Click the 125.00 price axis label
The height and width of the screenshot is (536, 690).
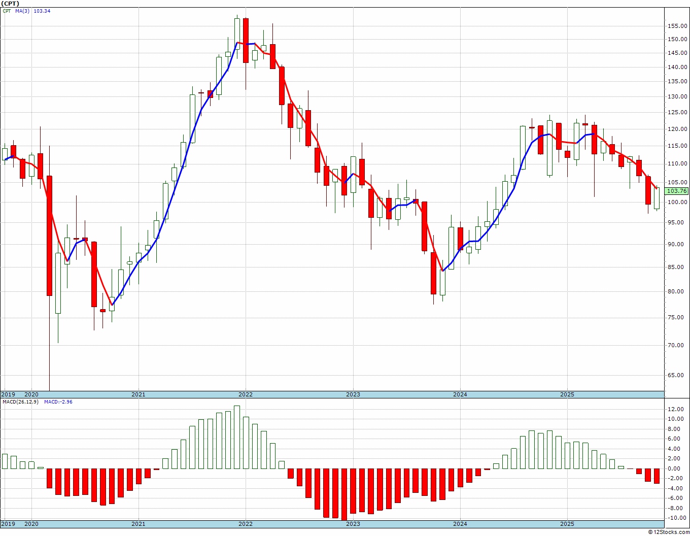click(x=678, y=113)
